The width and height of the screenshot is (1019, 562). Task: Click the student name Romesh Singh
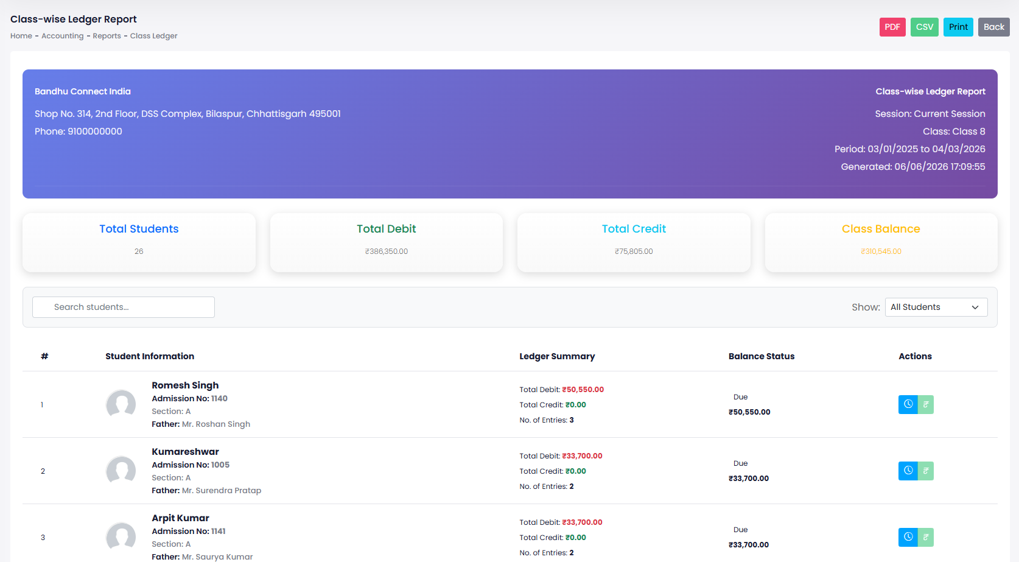pos(185,385)
